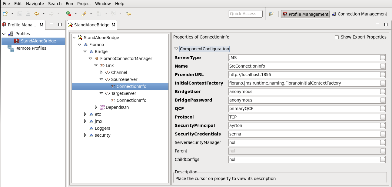Click the FioranoConnectorManager node icon
The height and width of the screenshot is (187, 392).
click(x=97, y=58)
